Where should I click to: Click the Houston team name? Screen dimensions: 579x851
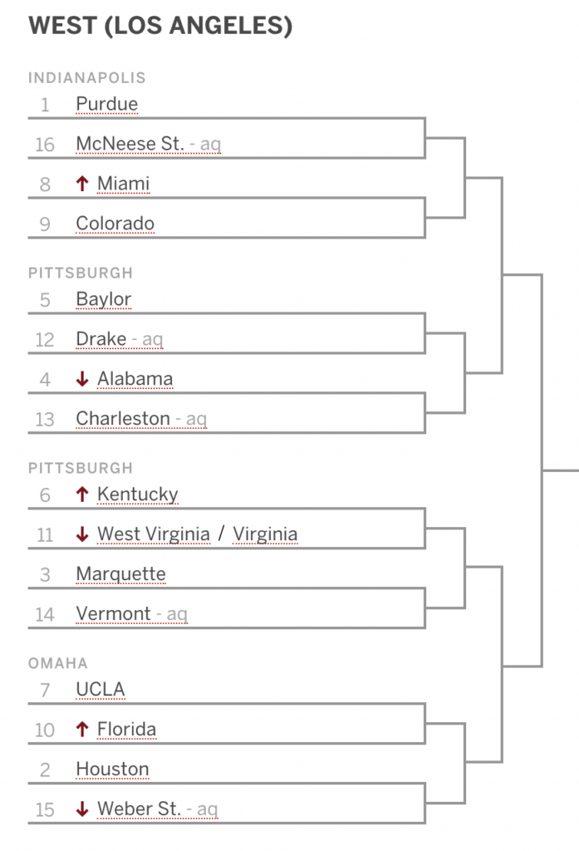[112, 769]
